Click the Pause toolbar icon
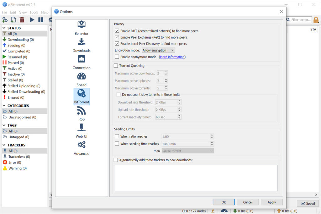Image resolution: width=321 pixels, height=214 pixels. tap(41, 20)
